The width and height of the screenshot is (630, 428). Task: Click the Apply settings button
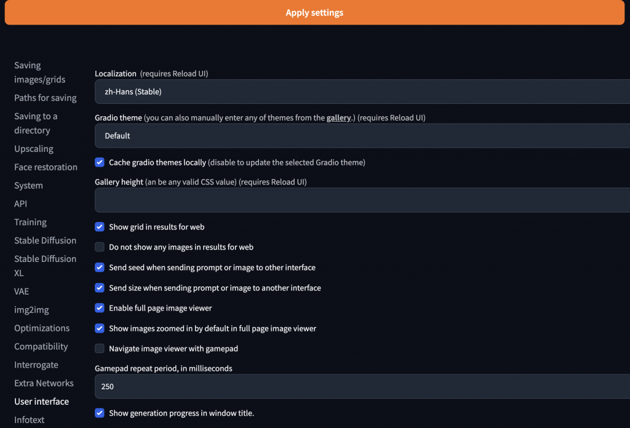[x=314, y=13]
